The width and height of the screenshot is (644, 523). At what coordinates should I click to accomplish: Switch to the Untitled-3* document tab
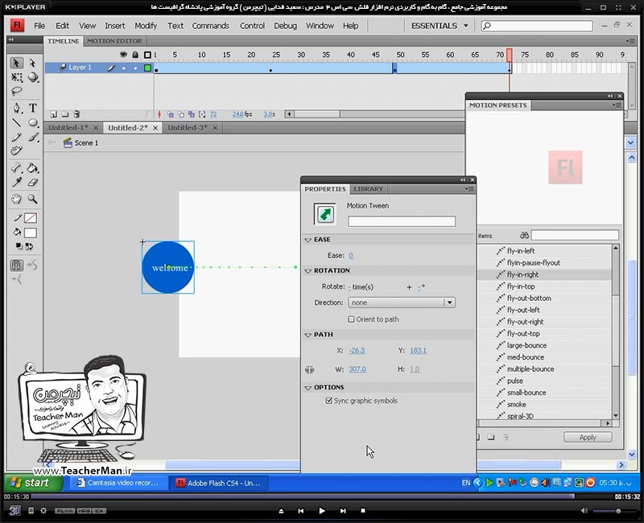pyautogui.click(x=188, y=128)
